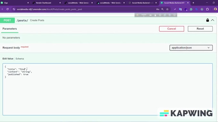Click the grey round extension icon

202,9
